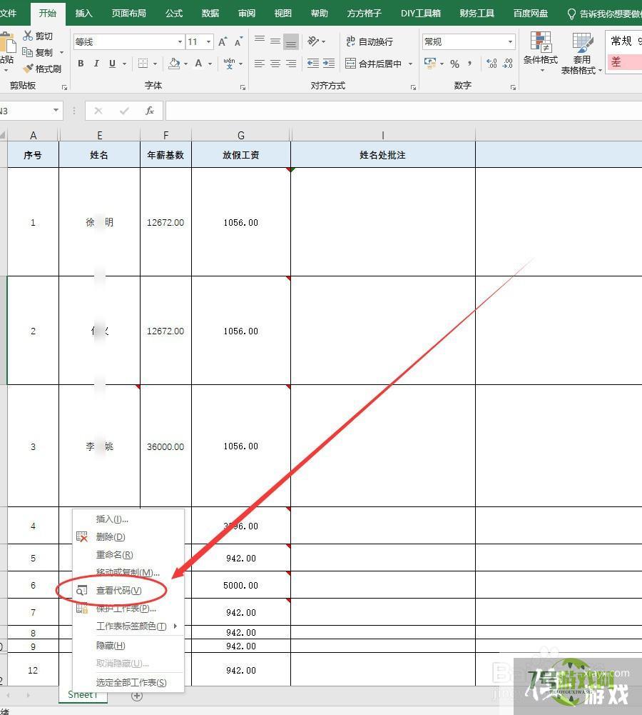Center text horizontally

pos(275,64)
